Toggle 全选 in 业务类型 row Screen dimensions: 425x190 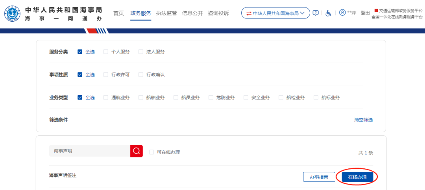click(79, 98)
